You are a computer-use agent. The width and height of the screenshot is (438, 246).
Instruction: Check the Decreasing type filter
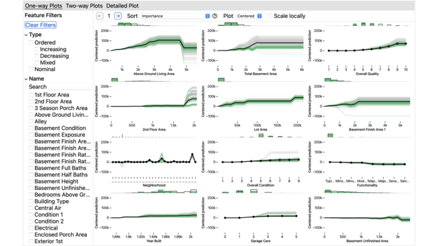pos(36,56)
